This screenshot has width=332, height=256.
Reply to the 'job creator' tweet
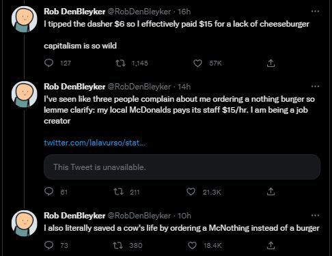[x=49, y=192]
